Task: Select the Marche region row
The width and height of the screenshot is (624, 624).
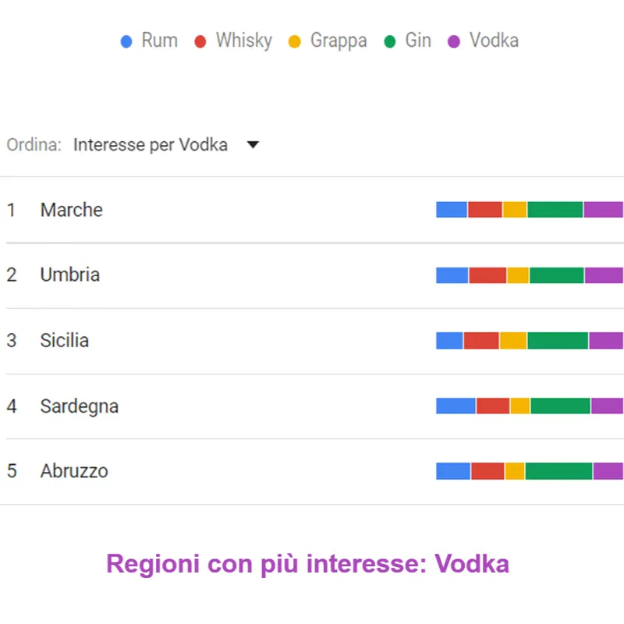Action: tap(72, 210)
